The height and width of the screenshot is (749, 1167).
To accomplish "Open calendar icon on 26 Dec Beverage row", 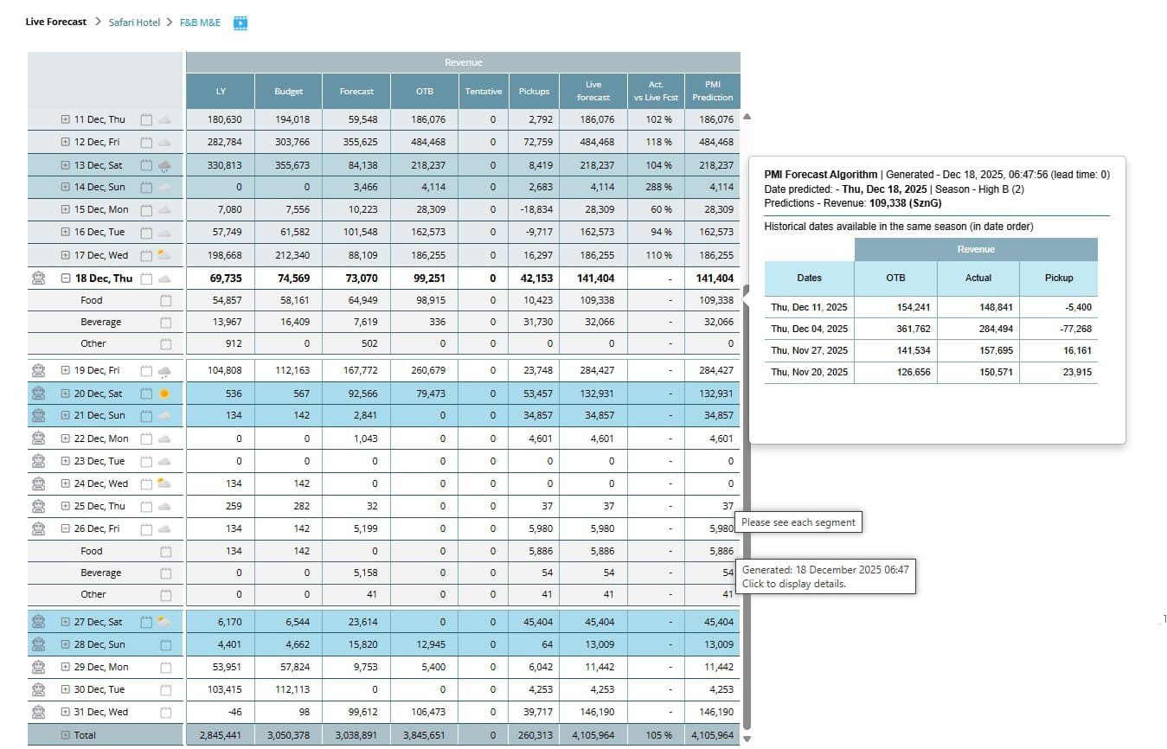I will click(166, 573).
